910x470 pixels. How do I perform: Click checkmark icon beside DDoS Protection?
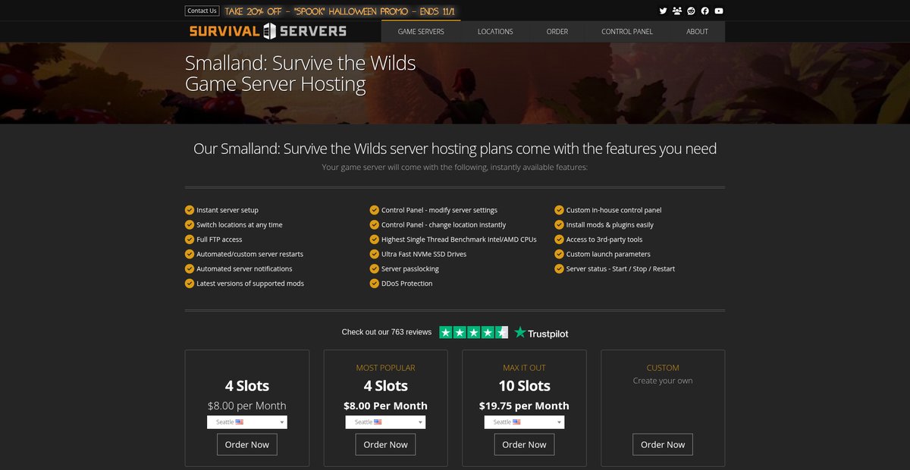click(x=375, y=284)
